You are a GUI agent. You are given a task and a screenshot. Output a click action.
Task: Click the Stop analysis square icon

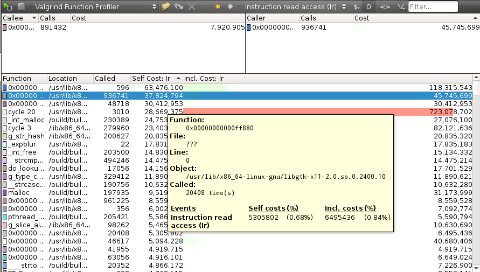(21, 6)
